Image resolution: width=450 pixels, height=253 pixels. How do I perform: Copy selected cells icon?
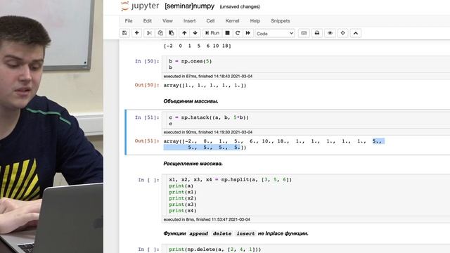[x=160, y=33]
